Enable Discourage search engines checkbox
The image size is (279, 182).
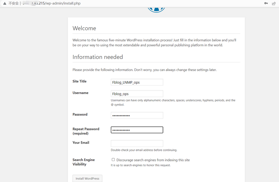pos(113,159)
